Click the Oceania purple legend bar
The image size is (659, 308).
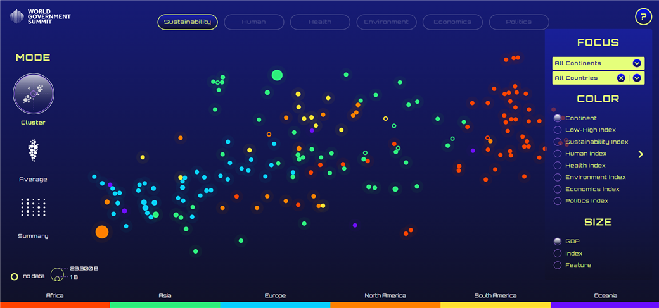pos(604,304)
